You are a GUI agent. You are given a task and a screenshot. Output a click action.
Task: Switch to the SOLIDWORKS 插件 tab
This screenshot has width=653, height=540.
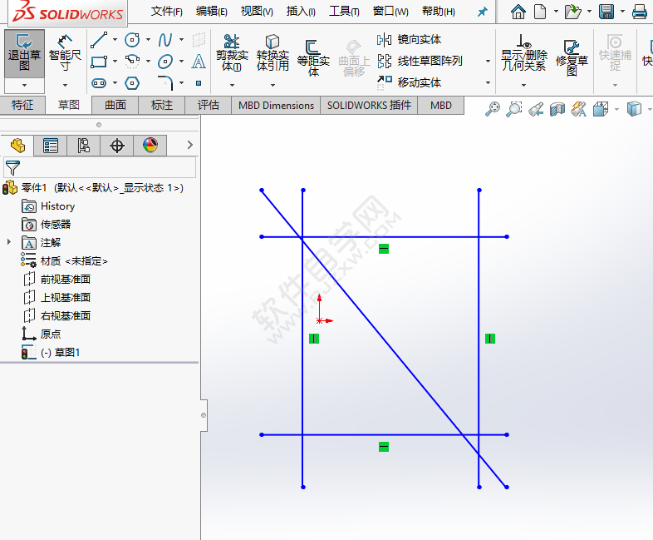369,106
